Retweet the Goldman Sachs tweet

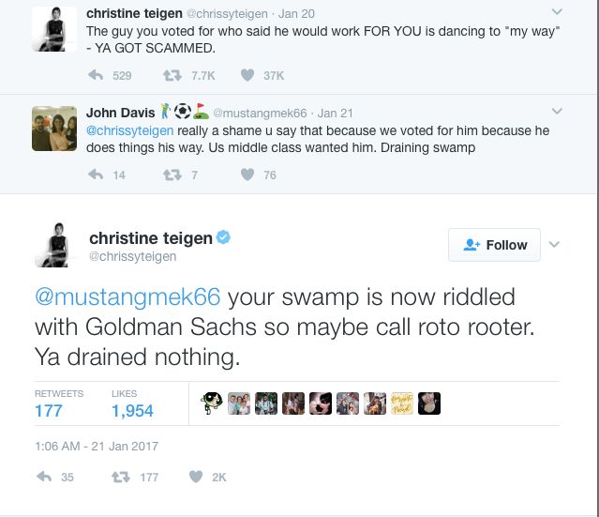click(118, 478)
